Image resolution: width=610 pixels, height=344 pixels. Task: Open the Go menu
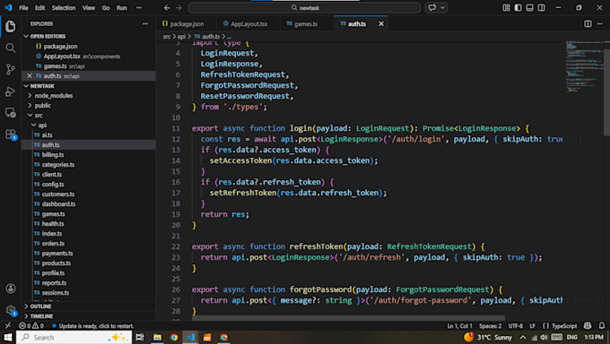click(x=106, y=8)
